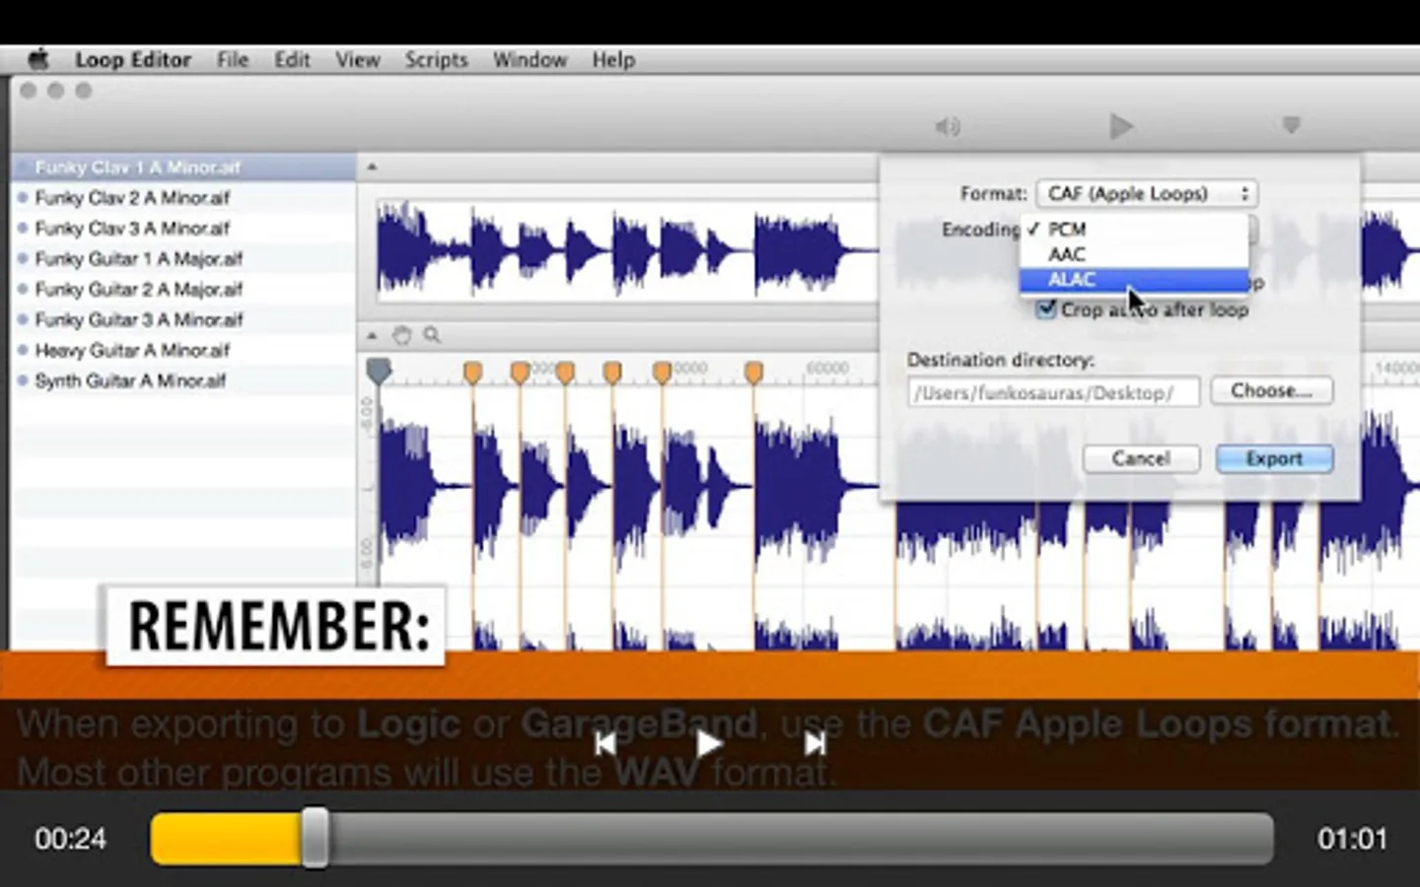The image size is (1420, 887).
Task: Select Heavy Guitar A Minor.aif
Action: pos(183,351)
